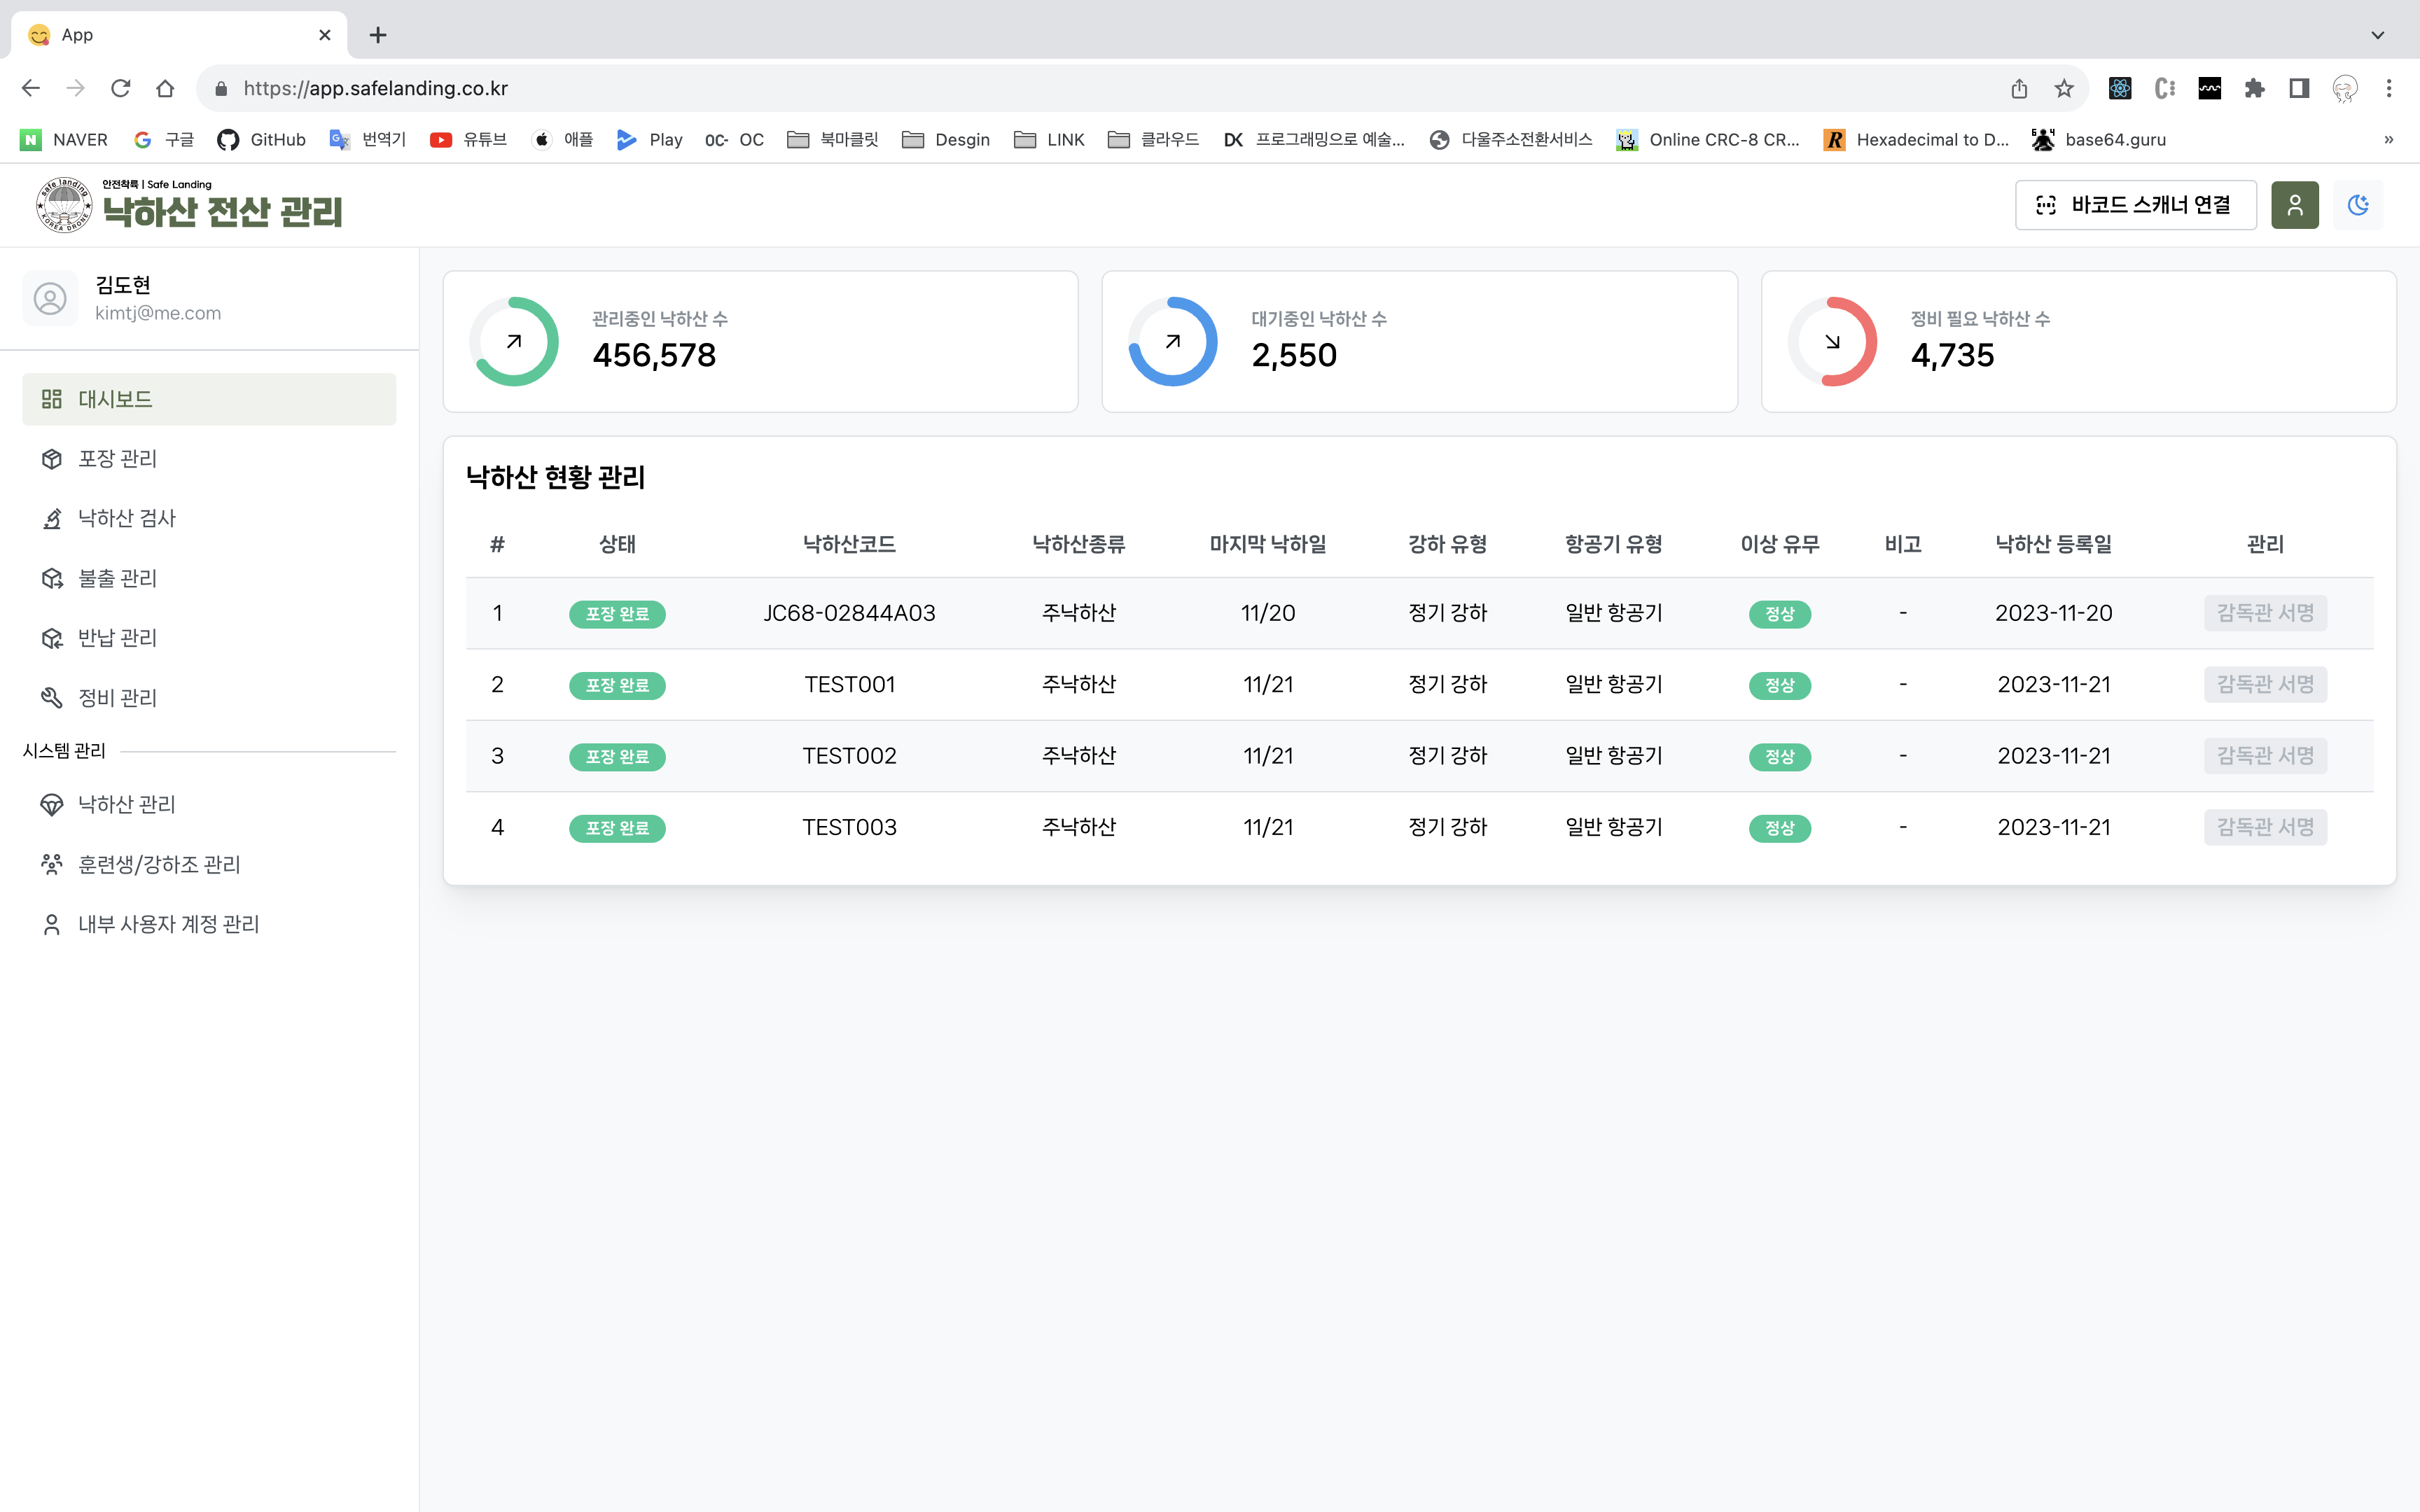Click the 불출 관리 box icon
This screenshot has height=1512, width=2420.
click(x=52, y=578)
